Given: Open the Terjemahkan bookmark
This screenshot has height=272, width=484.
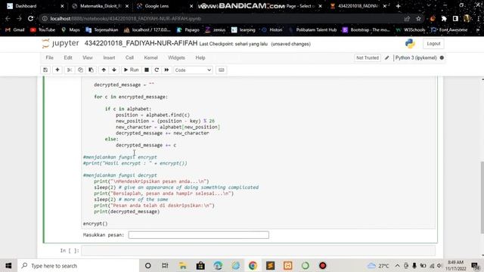Looking at the screenshot, I should click(102, 30).
